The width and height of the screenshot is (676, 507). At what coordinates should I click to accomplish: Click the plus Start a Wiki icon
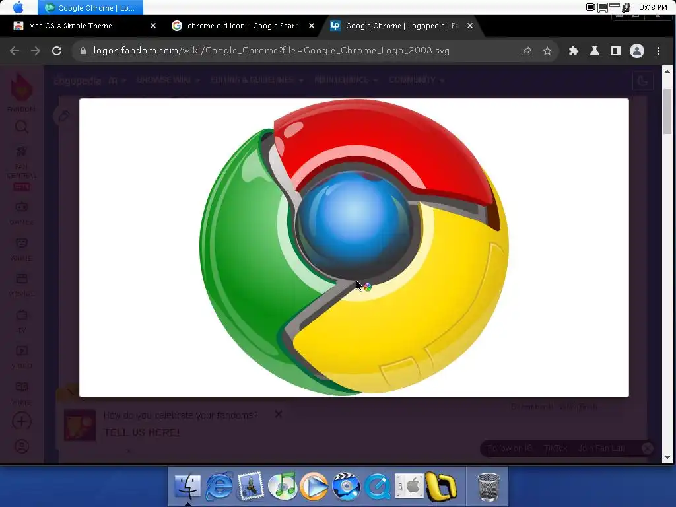[22, 421]
